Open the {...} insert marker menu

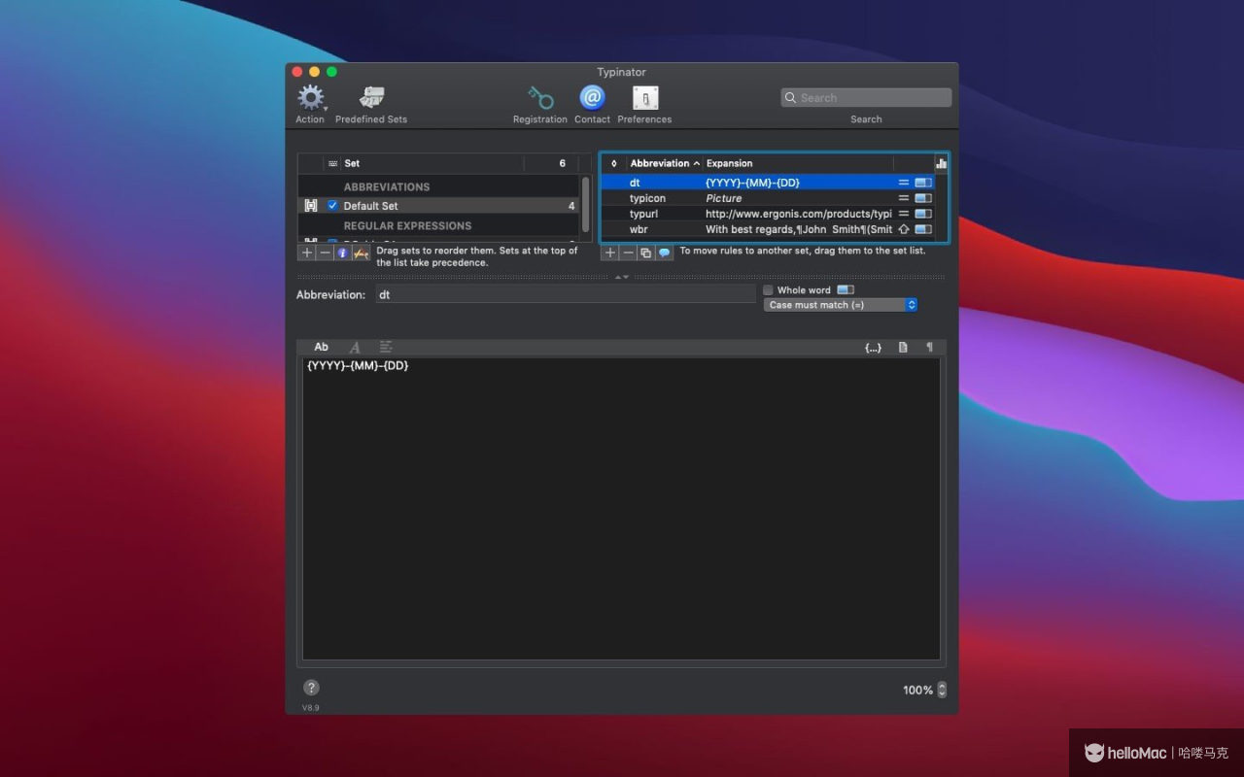pos(873,347)
